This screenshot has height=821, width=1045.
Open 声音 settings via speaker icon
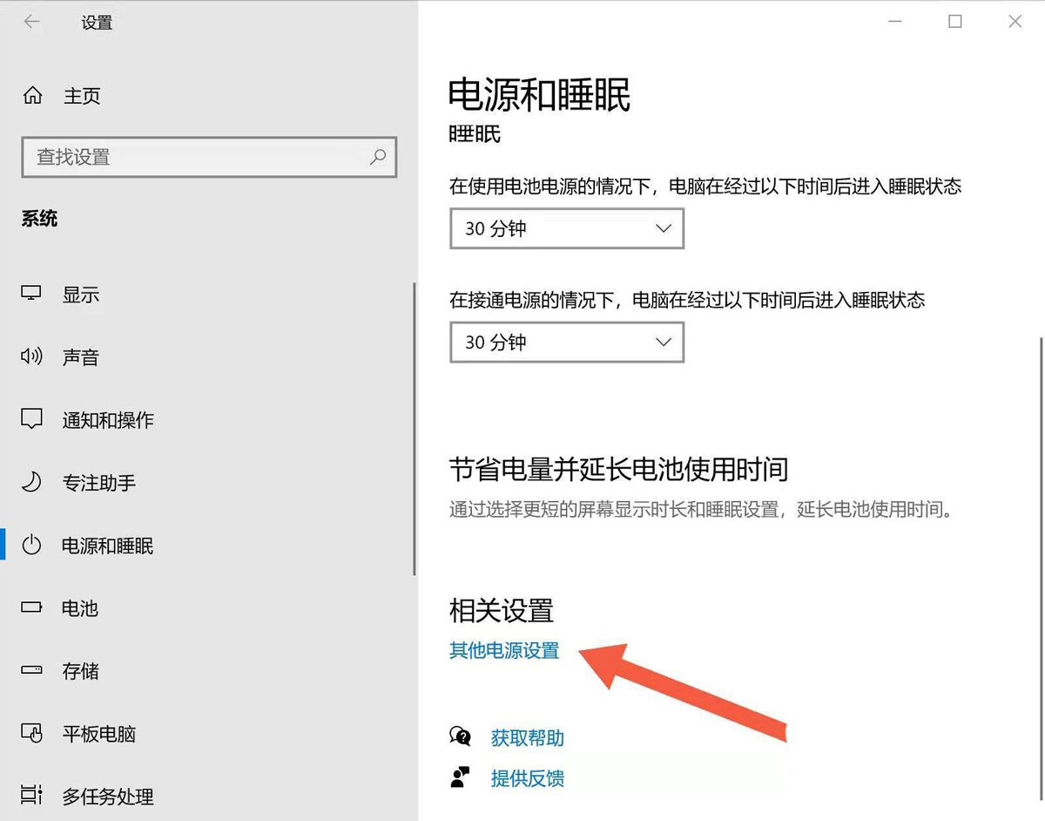tap(31, 356)
